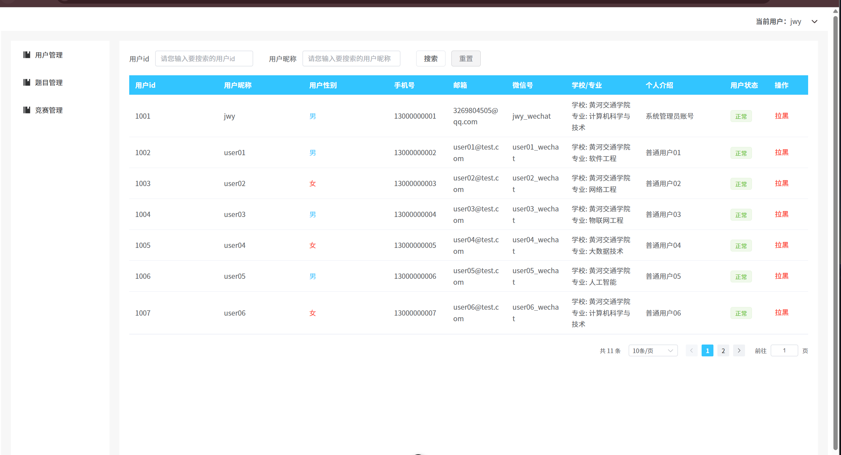Click the icon beside 用户管理
Screen dimensions: 841x455
pos(27,55)
